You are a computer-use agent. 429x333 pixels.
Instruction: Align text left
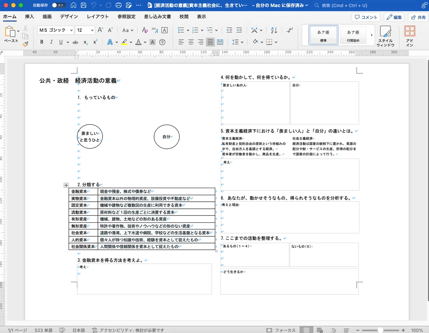(x=182, y=42)
